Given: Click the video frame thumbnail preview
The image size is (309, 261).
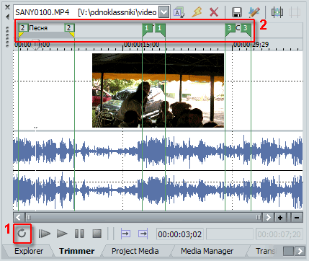Looking at the screenshot, I should click(158, 90).
